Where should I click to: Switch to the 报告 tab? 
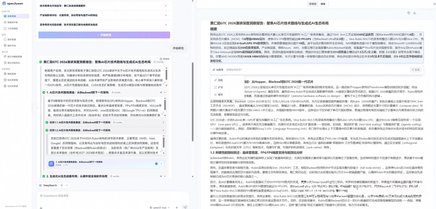click(323, 4)
